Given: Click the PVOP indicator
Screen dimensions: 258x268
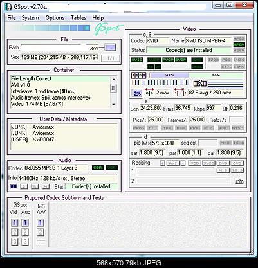Looking at the screenshot, I should (168, 60).
